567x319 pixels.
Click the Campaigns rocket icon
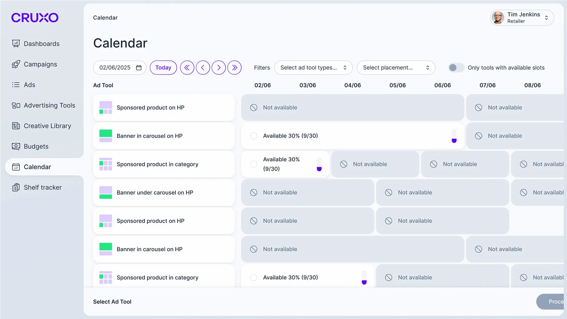(x=16, y=64)
